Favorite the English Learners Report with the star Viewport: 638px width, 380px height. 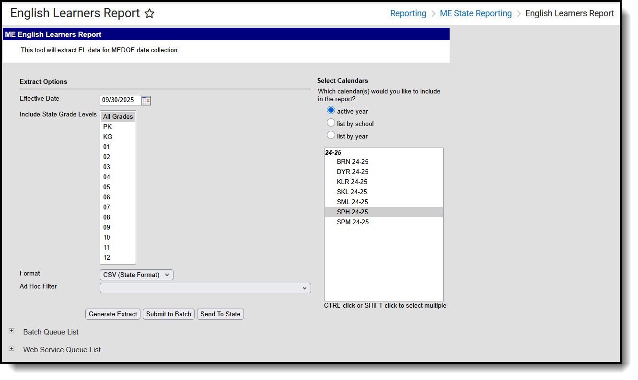pos(150,13)
